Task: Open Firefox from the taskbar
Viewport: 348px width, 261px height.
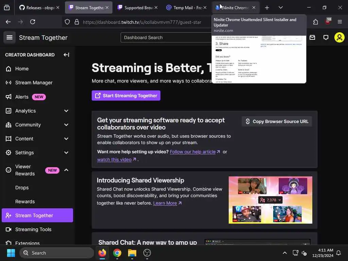Action: [102, 253]
